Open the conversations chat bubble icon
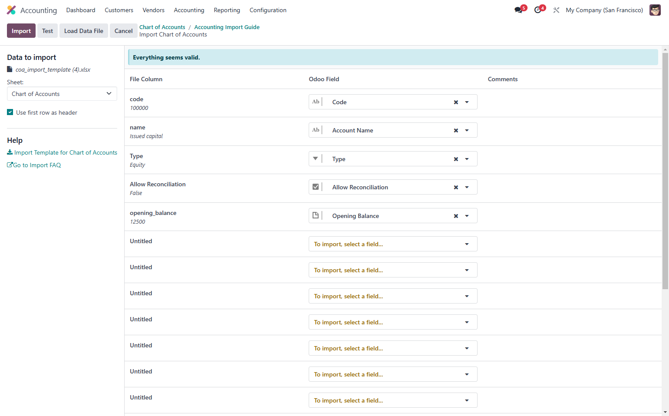This screenshot has width=669, height=416. (518, 10)
